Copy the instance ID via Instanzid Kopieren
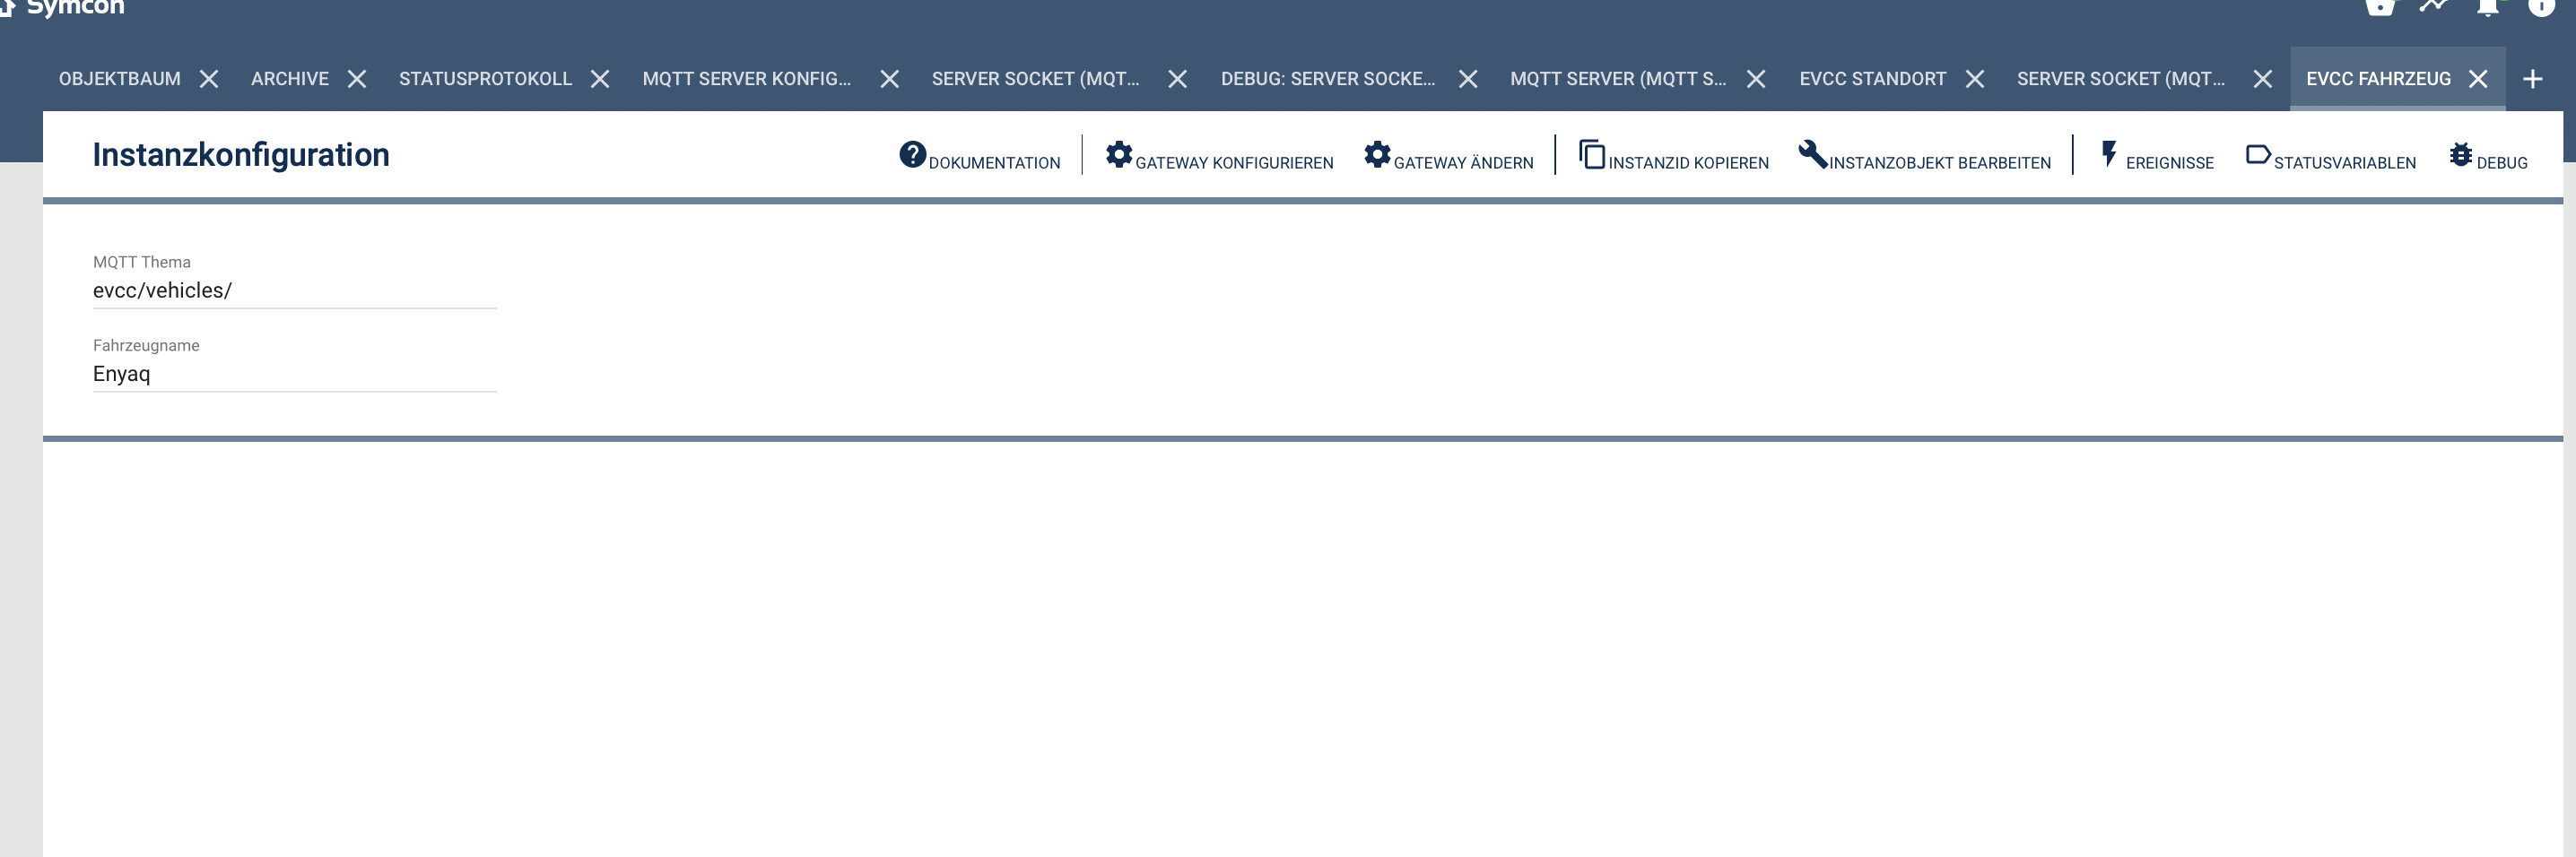2576x857 pixels. coord(1591,155)
